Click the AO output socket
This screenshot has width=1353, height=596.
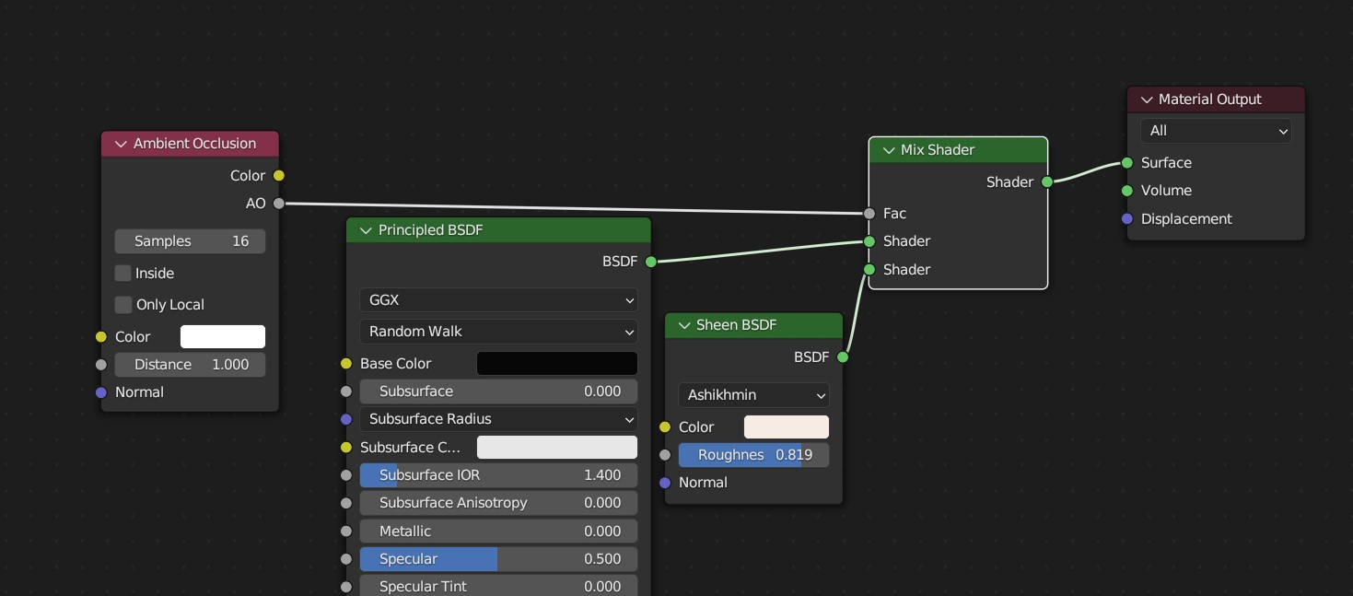click(x=279, y=204)
